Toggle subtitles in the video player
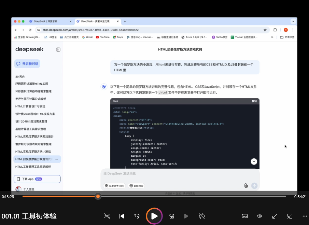The width and height of the screenshot is (309, 225). click(245, 216)
